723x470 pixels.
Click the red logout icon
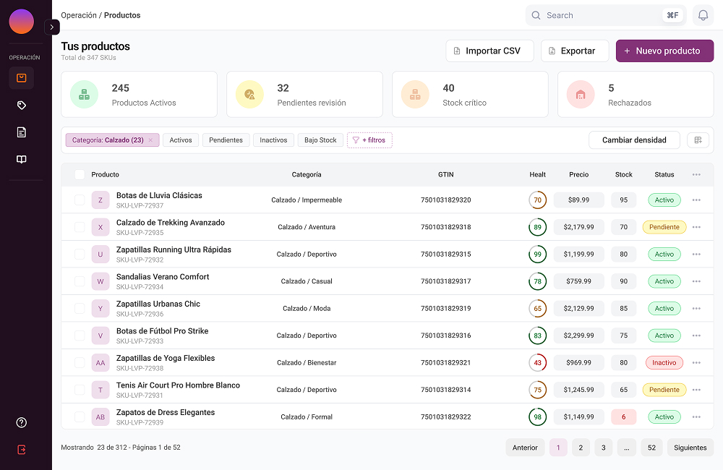[x=21, y=450]
